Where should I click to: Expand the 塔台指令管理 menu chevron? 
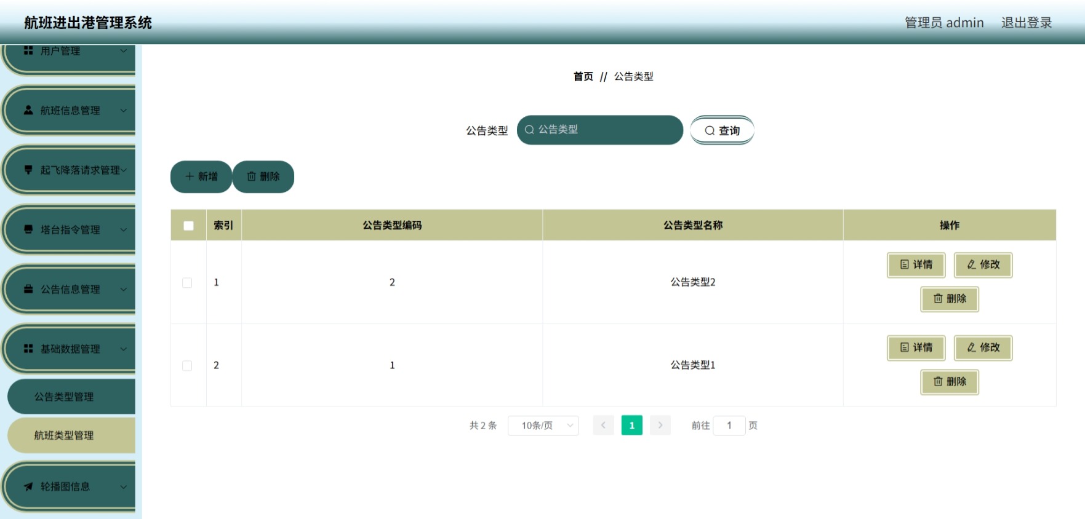pyautogui.click(x=124, y=230)
